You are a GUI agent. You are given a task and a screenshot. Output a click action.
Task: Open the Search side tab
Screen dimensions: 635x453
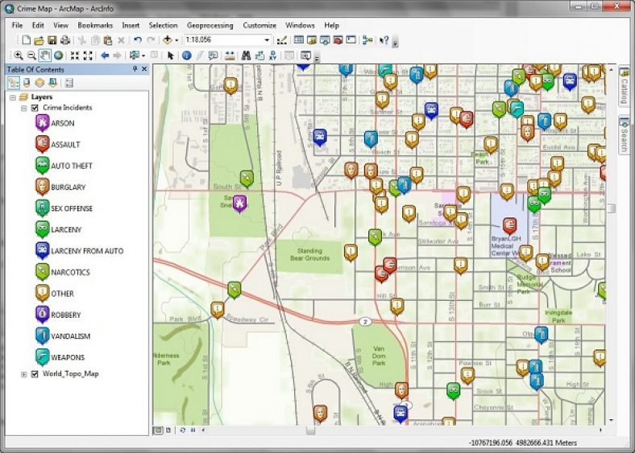pyautogui.click(x=624, y=135)
